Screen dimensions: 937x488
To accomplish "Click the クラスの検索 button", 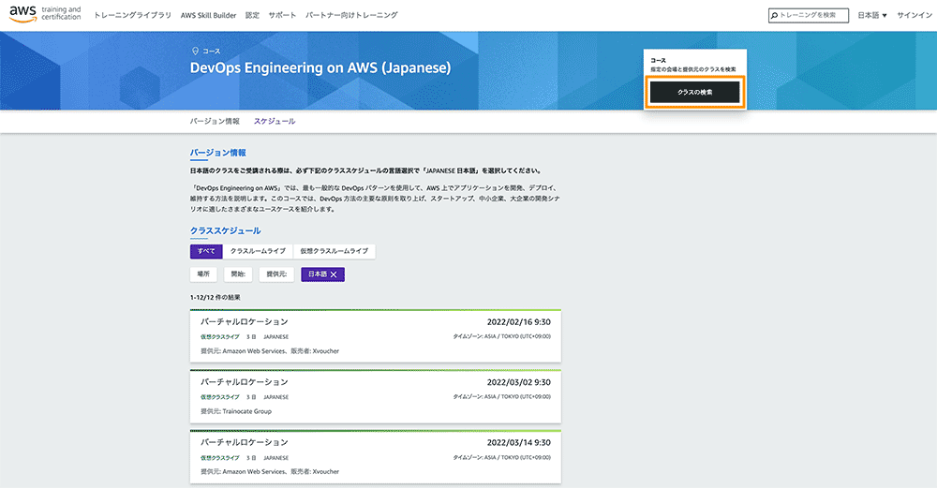I will pyautogui.click(x=695, y=93).
